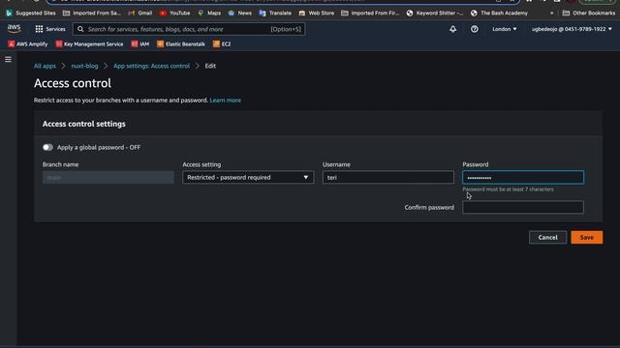Open the Translate bookmark
Image resolution: width=620 pixels, height=348 pixels.
click(275, 13)
